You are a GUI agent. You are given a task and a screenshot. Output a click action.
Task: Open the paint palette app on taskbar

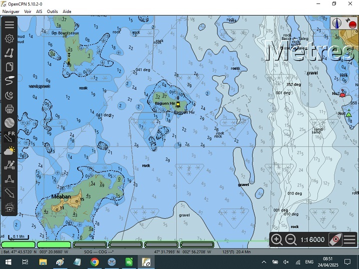tap(60, 262)
